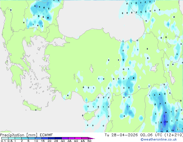Click the 0.1 to 0.5 mm legend swatch
Screen dimensions: 183x142
5,138
